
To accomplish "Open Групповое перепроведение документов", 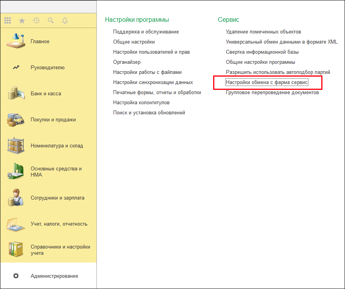I will [272, 93].
